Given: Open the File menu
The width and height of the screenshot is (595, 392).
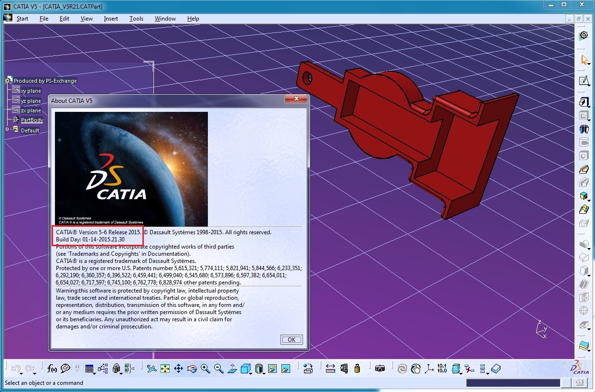Looking at the screenshot, I should point(44,19).
